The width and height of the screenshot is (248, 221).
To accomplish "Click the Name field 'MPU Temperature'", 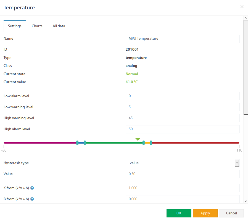I will [182, 39].
